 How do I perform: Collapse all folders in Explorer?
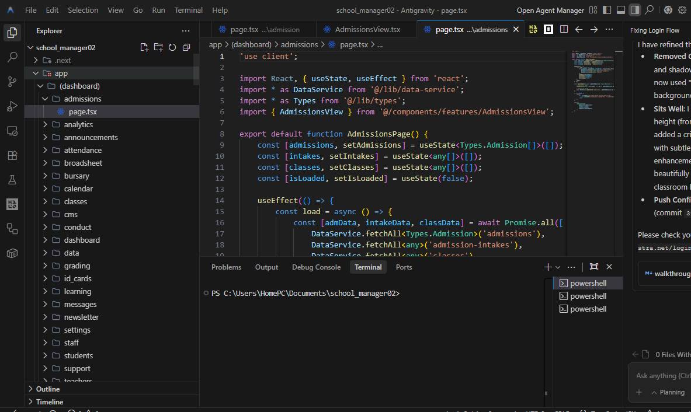pos(186,47)
